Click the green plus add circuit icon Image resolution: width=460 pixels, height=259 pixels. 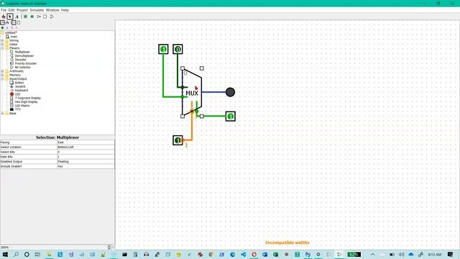(x=3, y=28)
